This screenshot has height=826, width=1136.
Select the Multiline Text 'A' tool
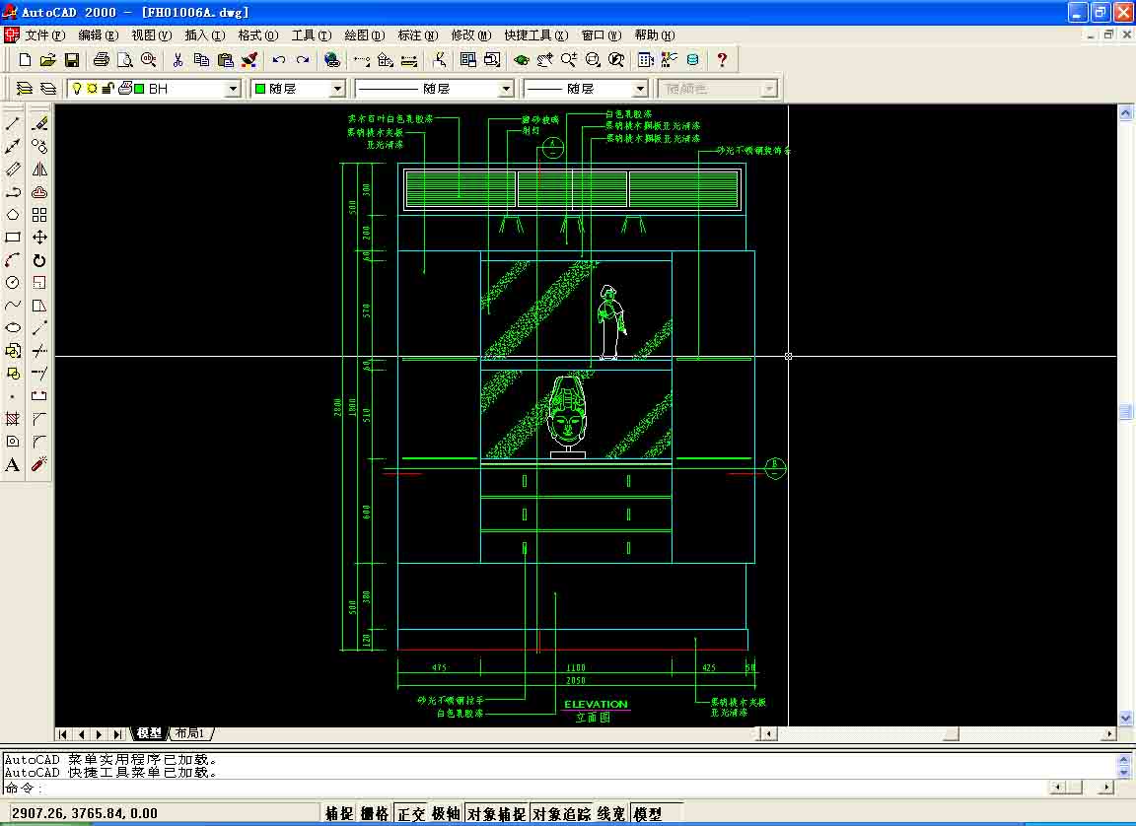[12, 464]
